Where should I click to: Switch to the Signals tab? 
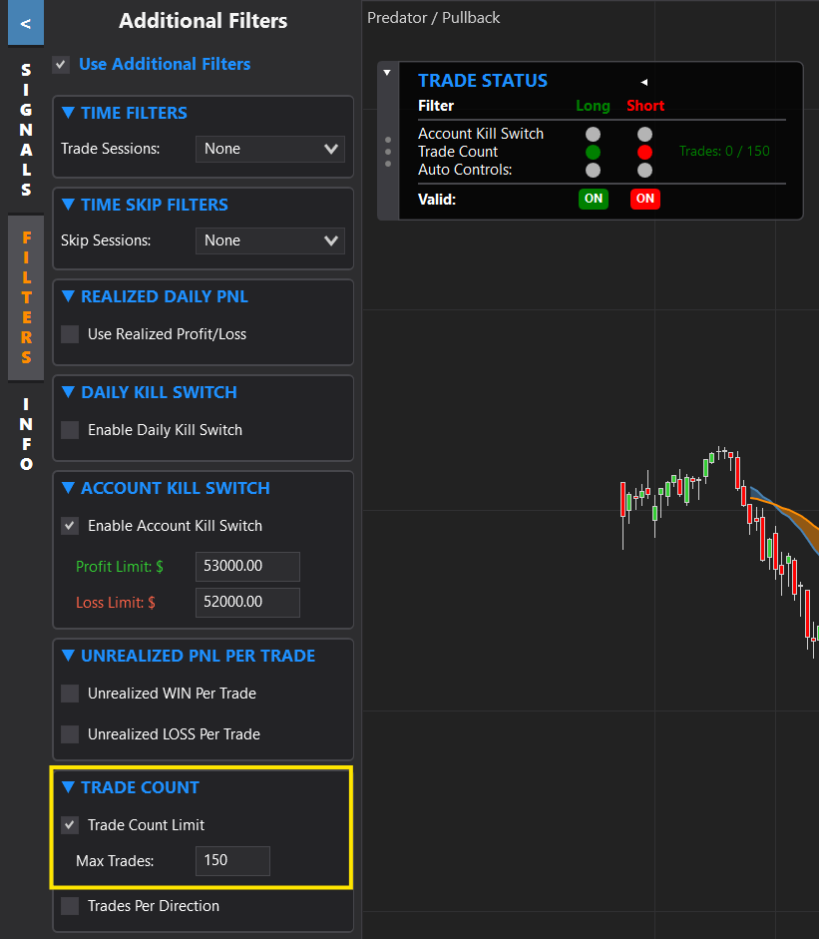click(x=26, y=130)
